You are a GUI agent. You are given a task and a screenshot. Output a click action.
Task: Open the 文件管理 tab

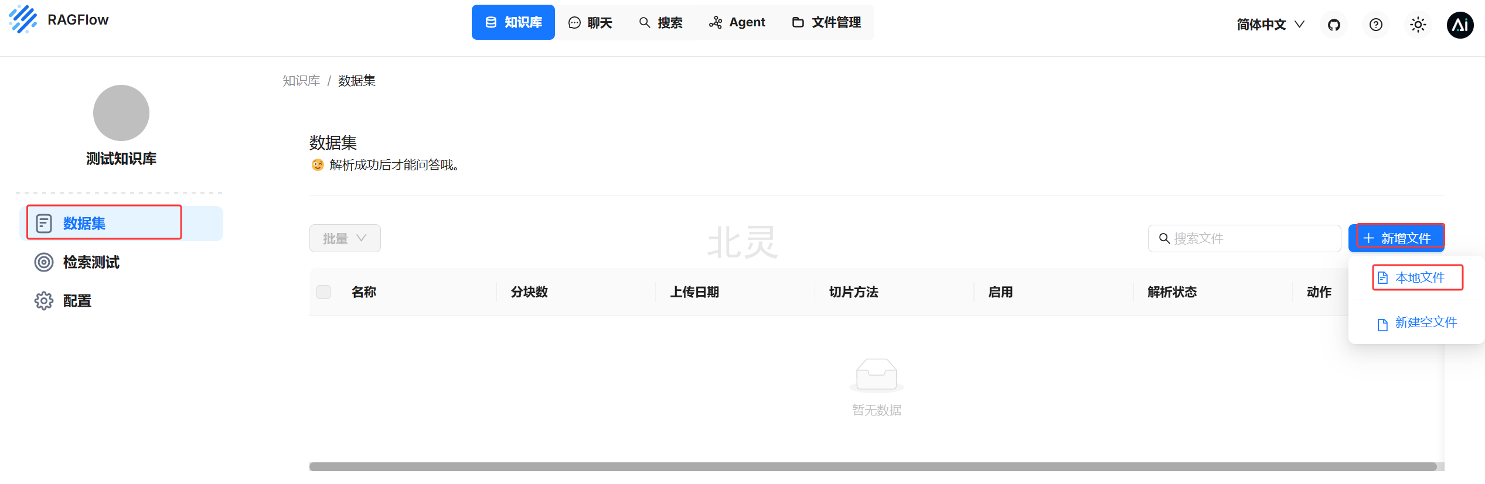point(826,22)
